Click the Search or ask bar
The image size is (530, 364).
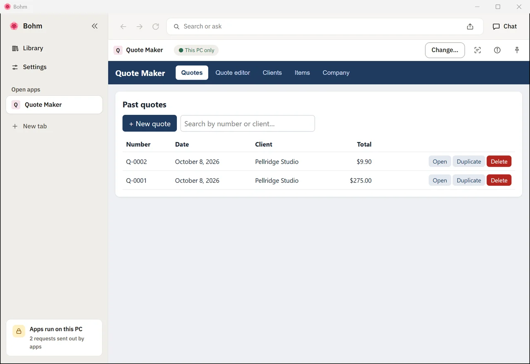325,27
